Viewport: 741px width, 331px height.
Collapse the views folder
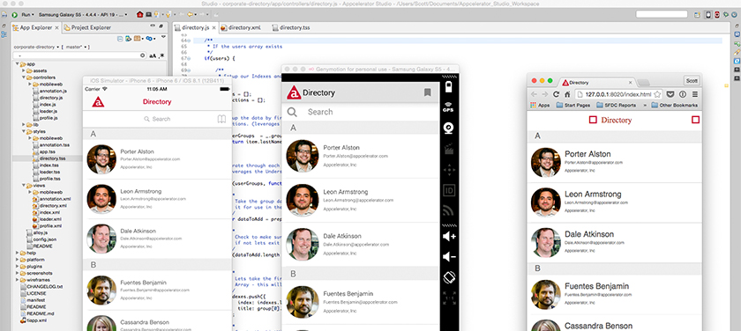tap(23, 185)
